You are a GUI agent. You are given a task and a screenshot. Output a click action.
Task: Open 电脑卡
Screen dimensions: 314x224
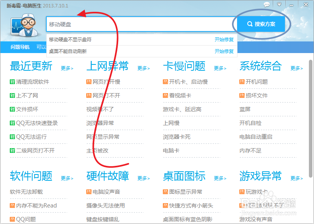pyautogui.click(x=171, y=151)
